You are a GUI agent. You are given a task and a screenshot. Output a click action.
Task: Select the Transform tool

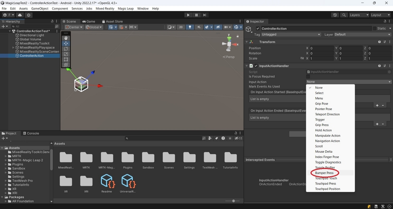[66, 65]
